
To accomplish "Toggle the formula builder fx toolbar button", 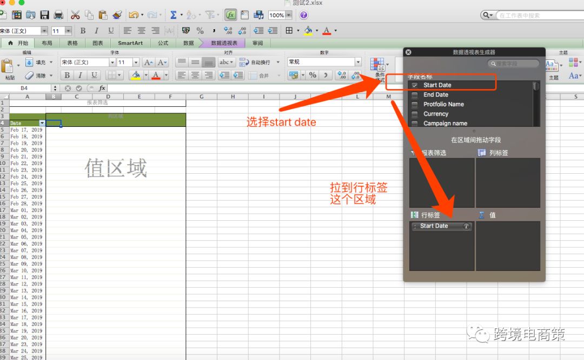I will pyautogui.click(x=230, y=15).
